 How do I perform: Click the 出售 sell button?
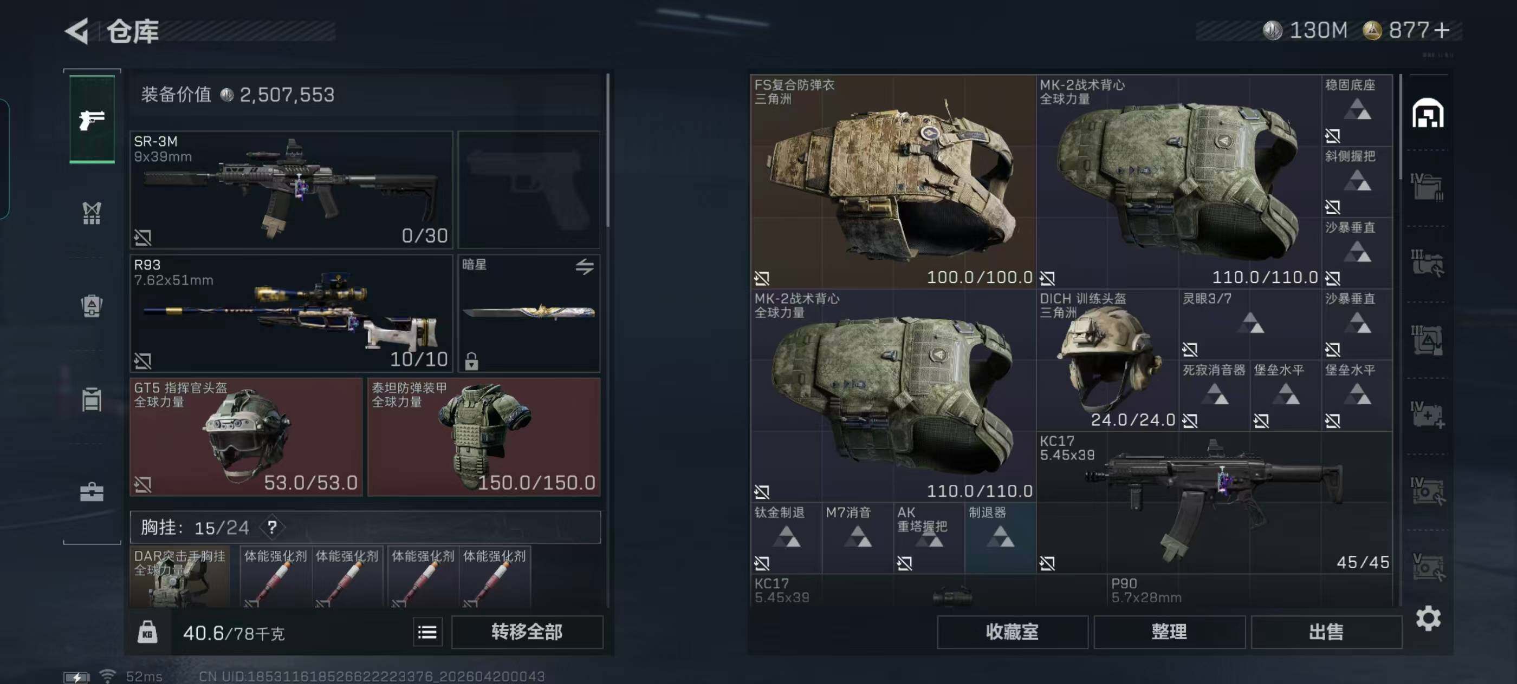1326,632
